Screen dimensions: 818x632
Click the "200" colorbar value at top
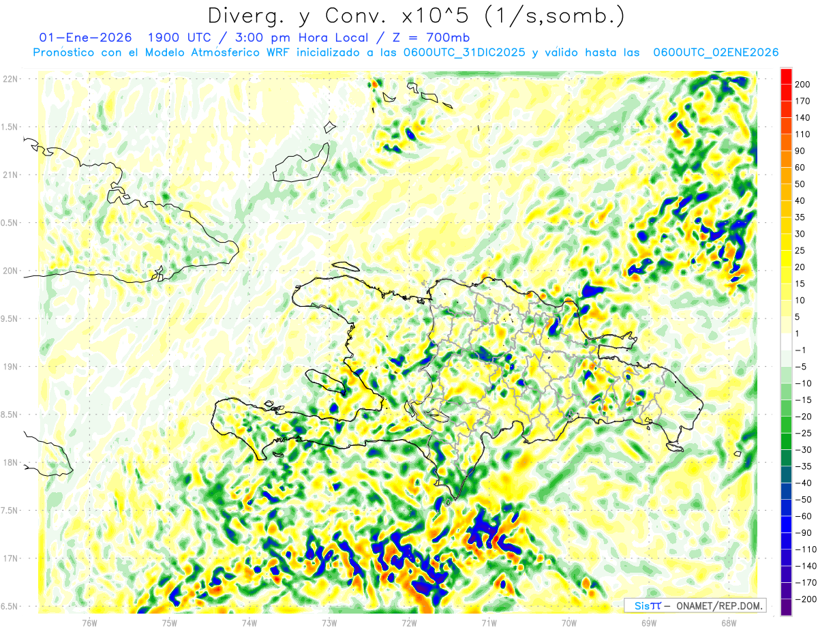click(x=803, y=84)
